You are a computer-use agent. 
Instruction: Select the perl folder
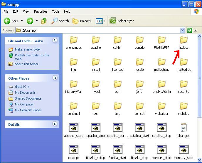[118, 87]
